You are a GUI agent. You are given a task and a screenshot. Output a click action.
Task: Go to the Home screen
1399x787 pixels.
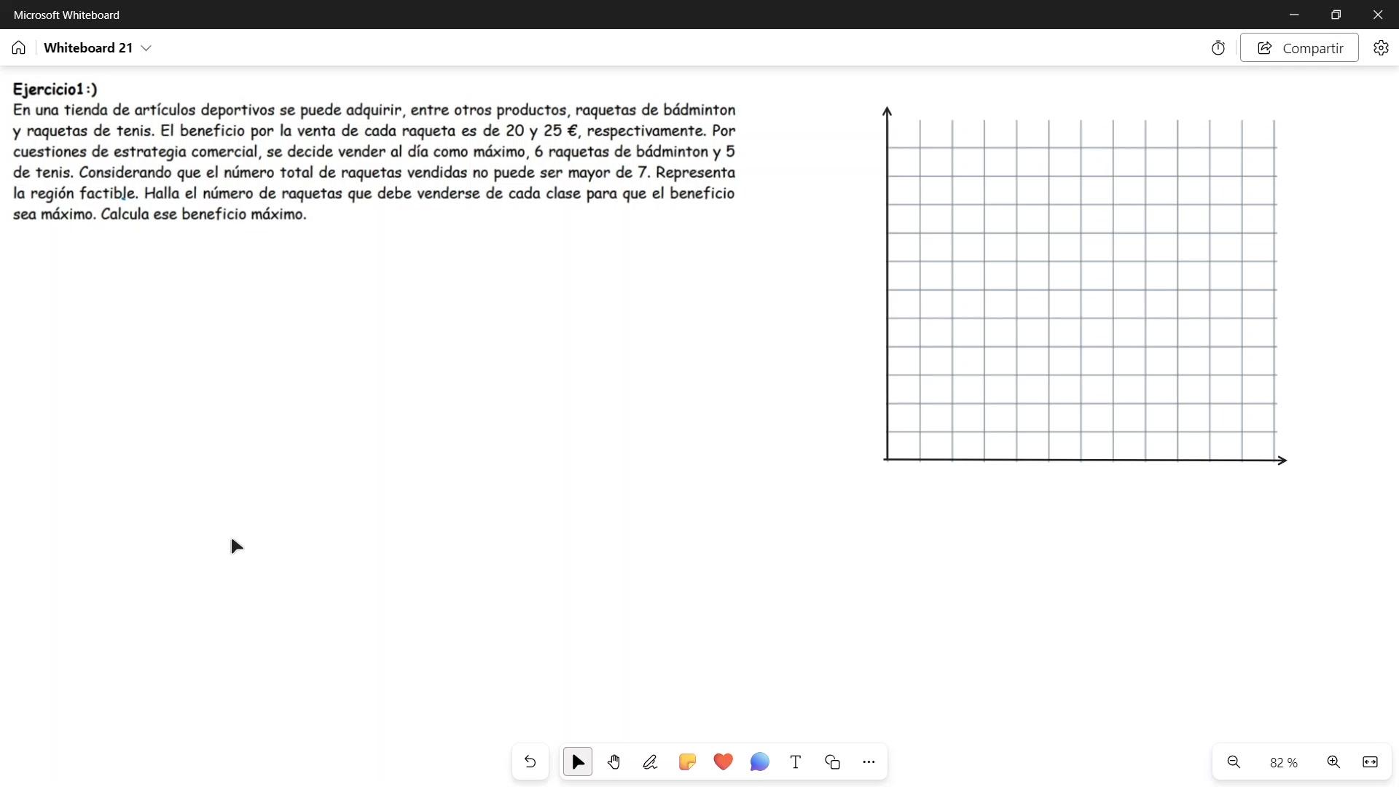point(19,48)
